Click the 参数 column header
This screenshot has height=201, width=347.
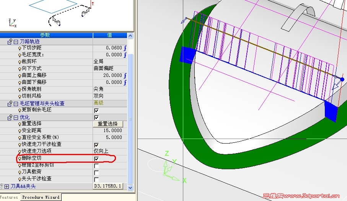coord(46,35)
